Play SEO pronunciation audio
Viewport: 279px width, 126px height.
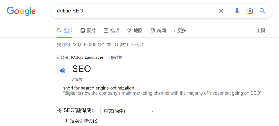pyautogui.click(x=62, y=70)
